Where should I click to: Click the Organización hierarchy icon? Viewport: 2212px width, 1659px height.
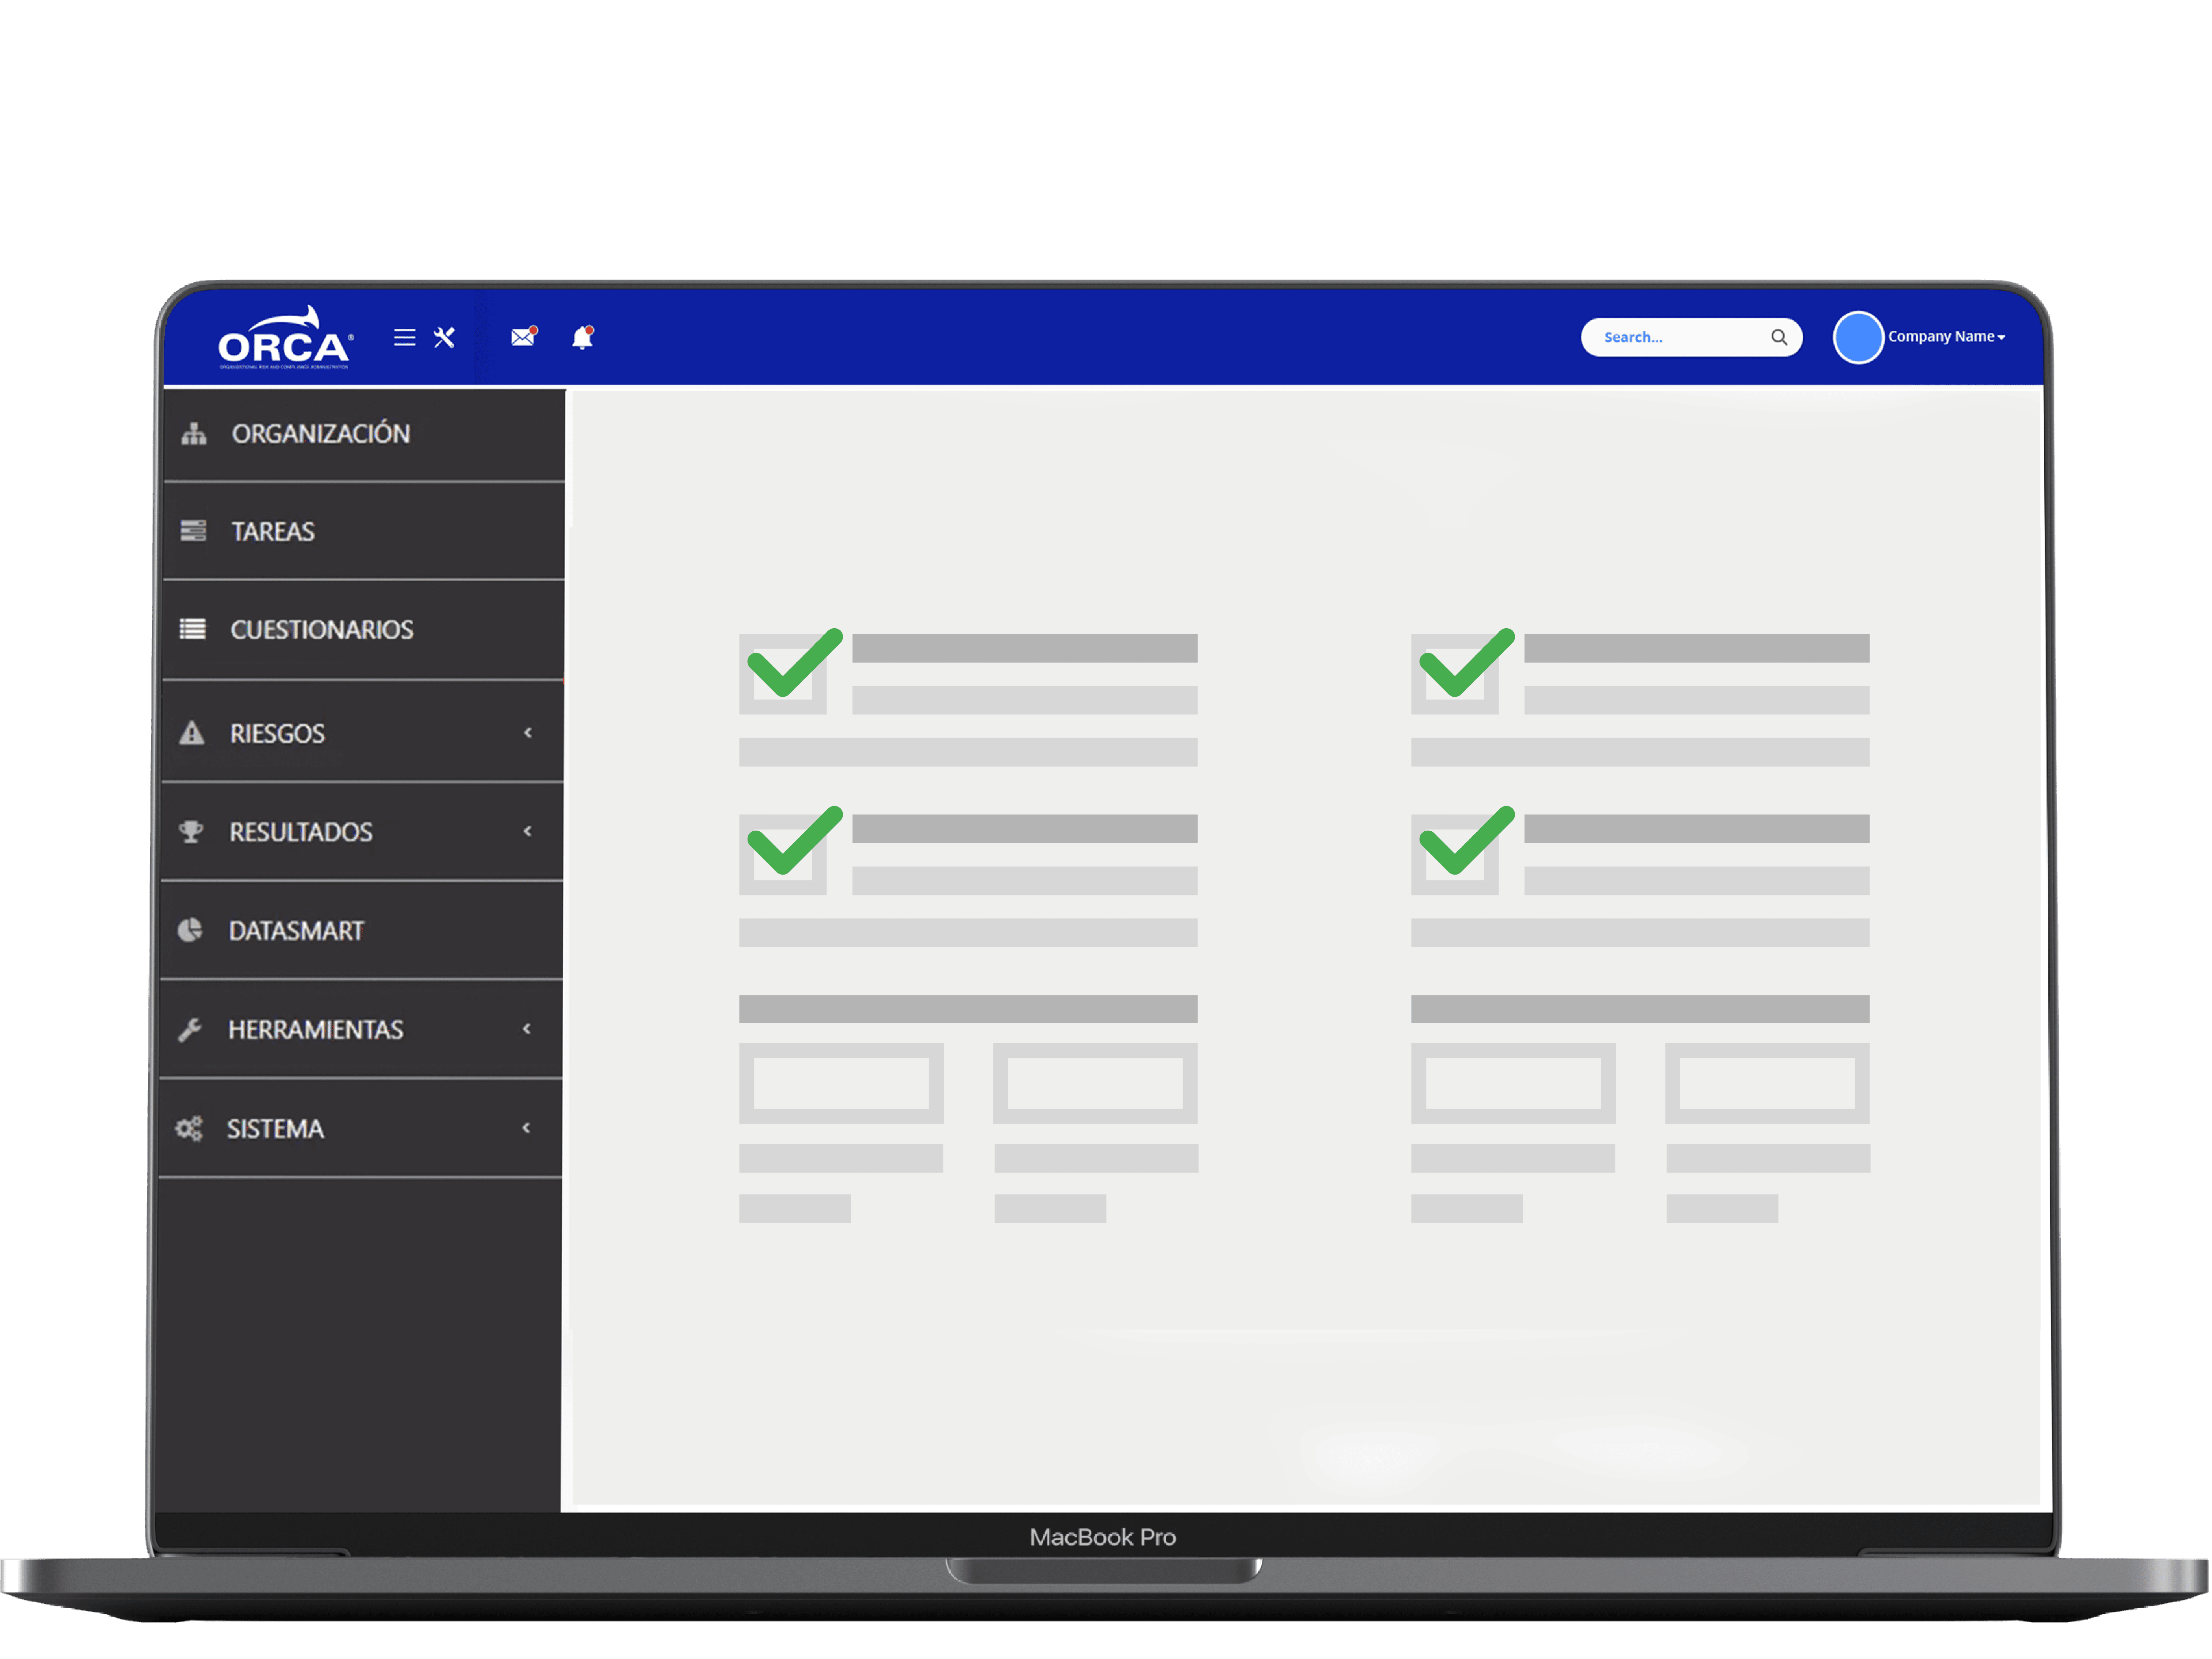click(194, 434)
